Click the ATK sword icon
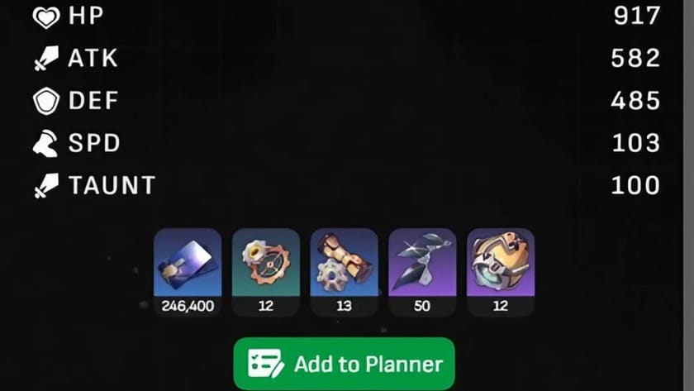 [x=46, y=58]
